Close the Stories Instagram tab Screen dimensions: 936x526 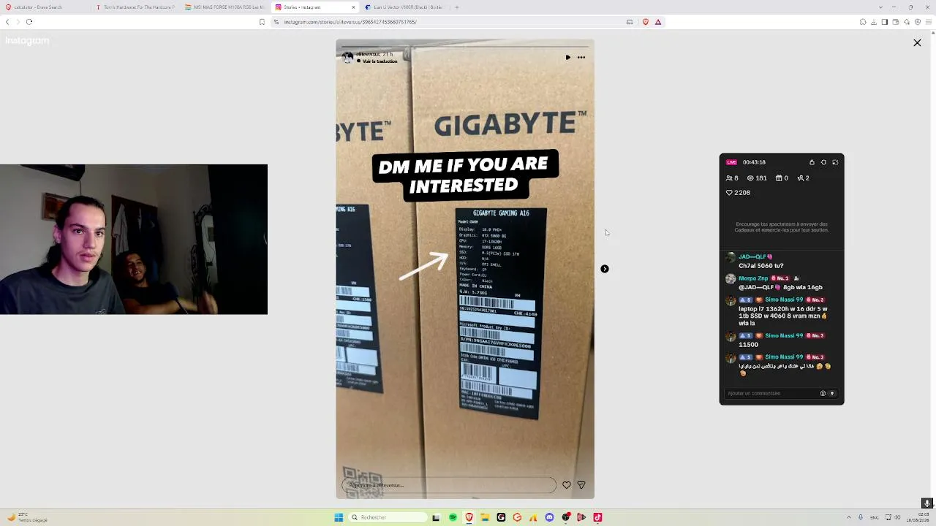point(354,7)
